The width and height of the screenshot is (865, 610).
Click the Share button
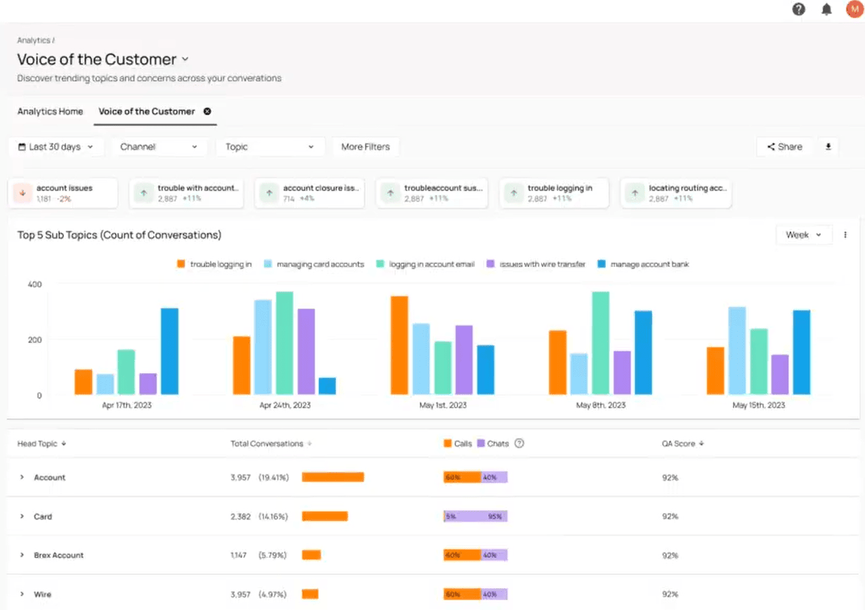pyautogui.click(x=784, y=147)
